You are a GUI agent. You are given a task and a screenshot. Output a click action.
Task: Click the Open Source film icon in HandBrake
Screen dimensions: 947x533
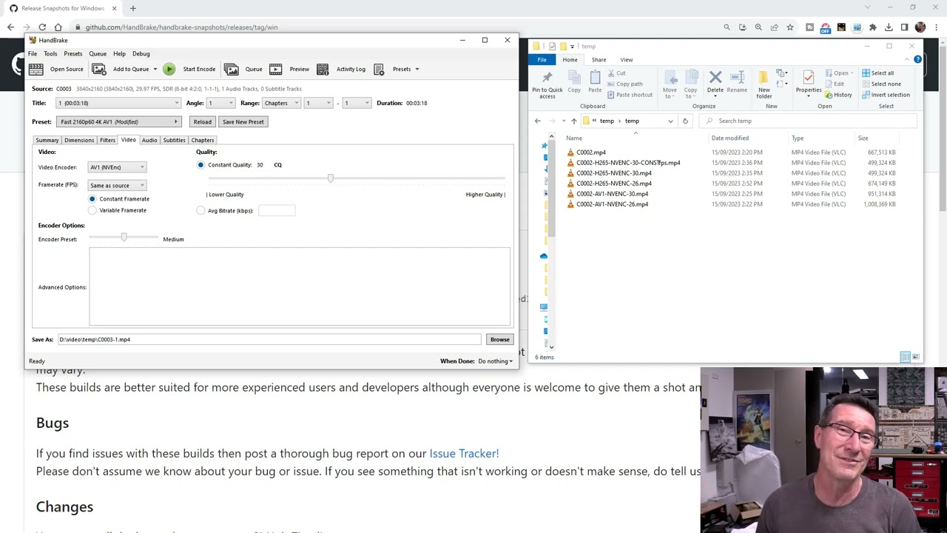[x=36, y=69]
